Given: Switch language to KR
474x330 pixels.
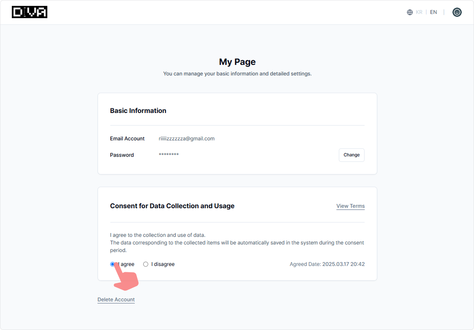Looking at the screenshot, I should (x=419, y=12).
